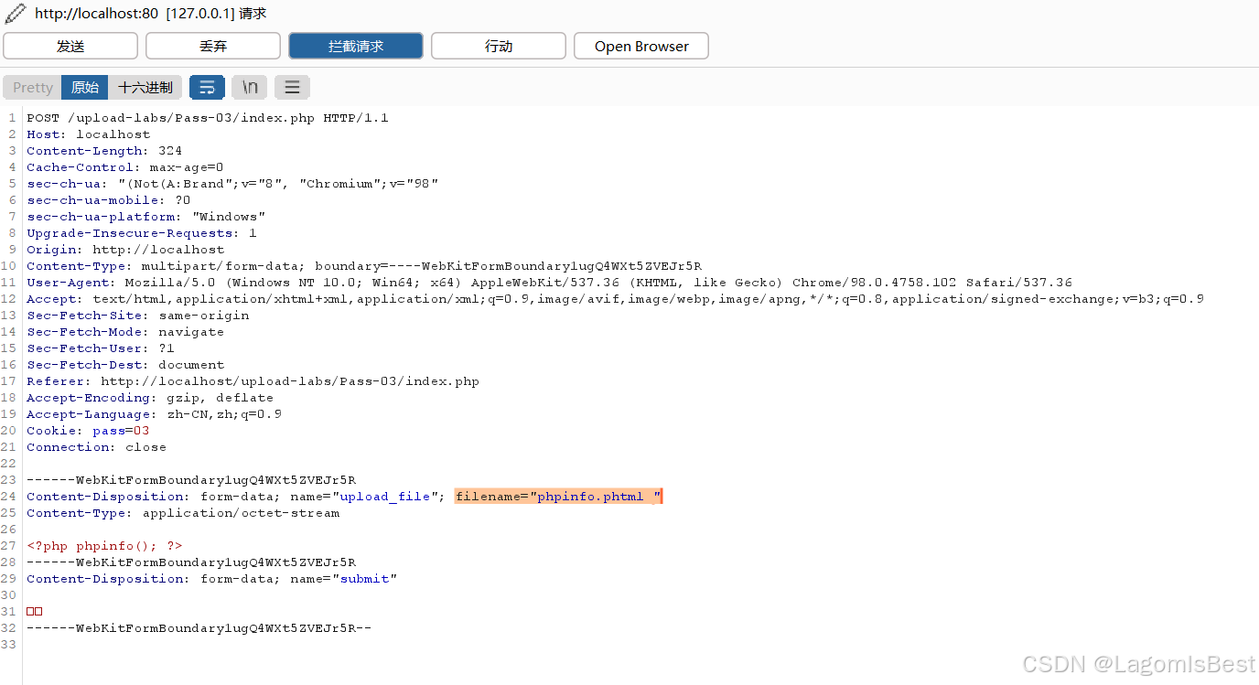Screen dimensions: 1259x685
Task: Click the name="submit" form-data line
Action: (211, 579)
